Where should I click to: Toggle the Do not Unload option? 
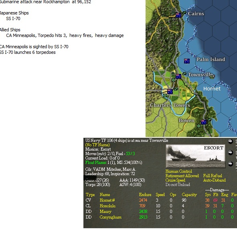[x=178, y=185]
